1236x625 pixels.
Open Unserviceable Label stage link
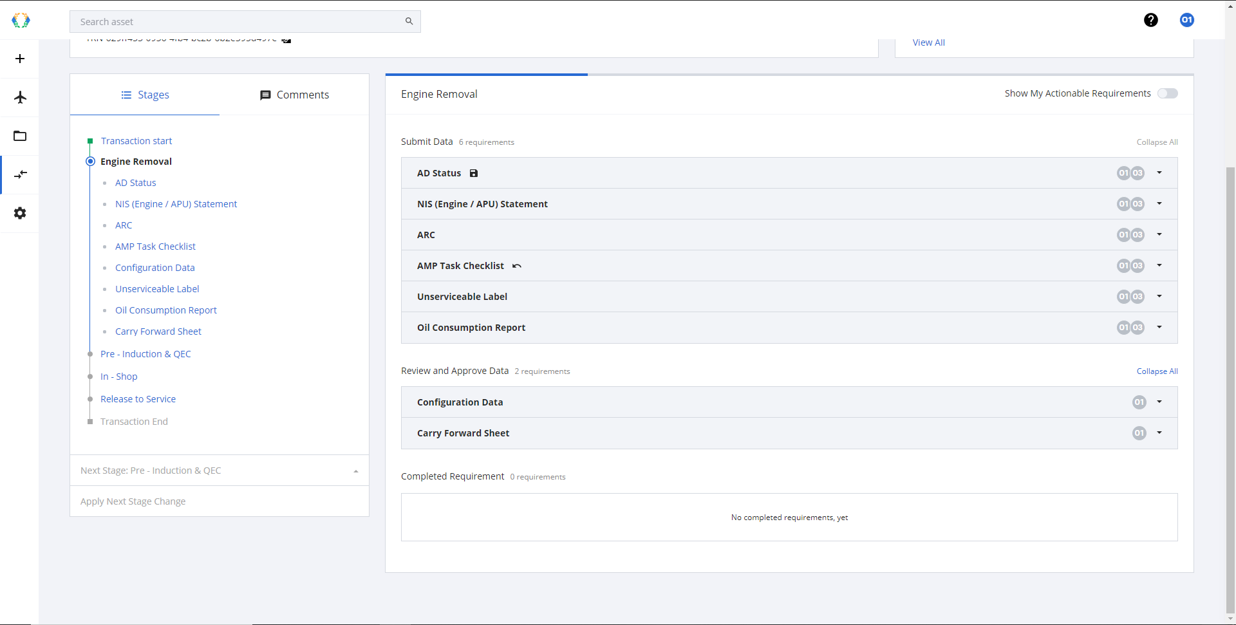click(157, 289)
